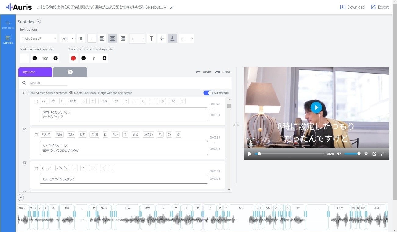Align subtitle text right
Image resolution: width=397 pixels, height=232 pixels.
[123, 38]
